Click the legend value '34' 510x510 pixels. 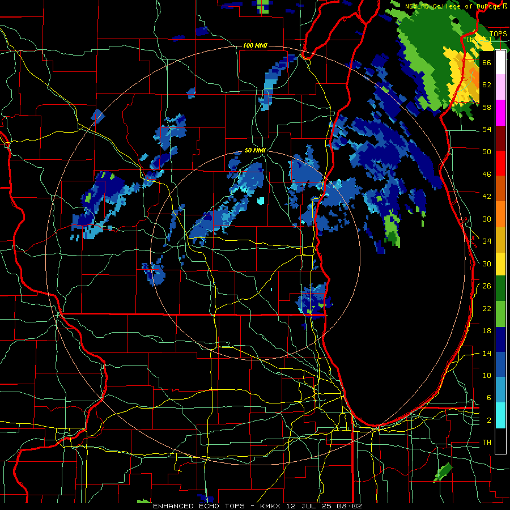487,241
